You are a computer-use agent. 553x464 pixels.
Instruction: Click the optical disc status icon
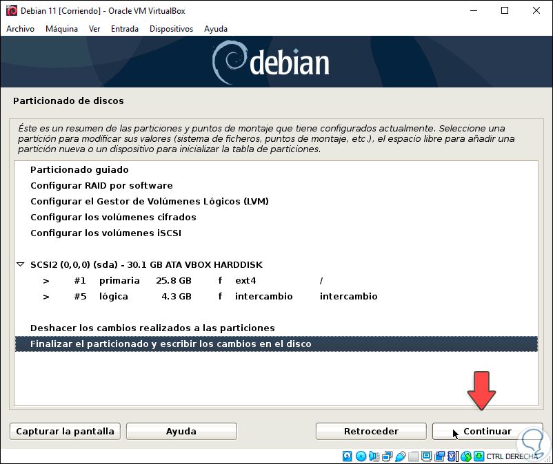click(361, 456)
